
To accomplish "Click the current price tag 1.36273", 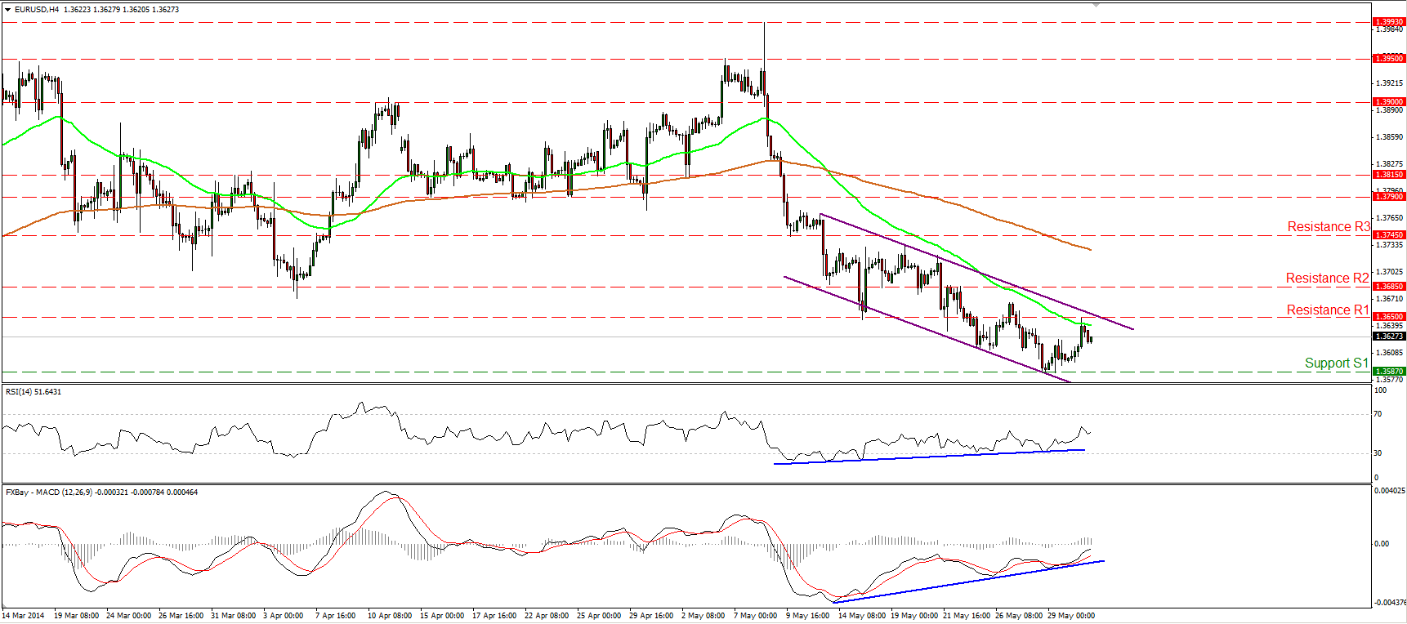I will pos(1389,337).
